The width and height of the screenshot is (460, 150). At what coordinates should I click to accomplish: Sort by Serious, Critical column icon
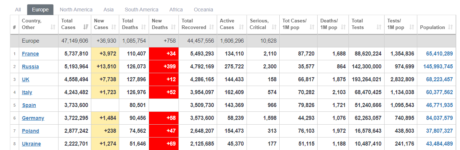tap(274, 27)
